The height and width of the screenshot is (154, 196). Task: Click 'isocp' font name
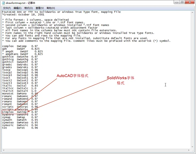click(x=6, y=70)
